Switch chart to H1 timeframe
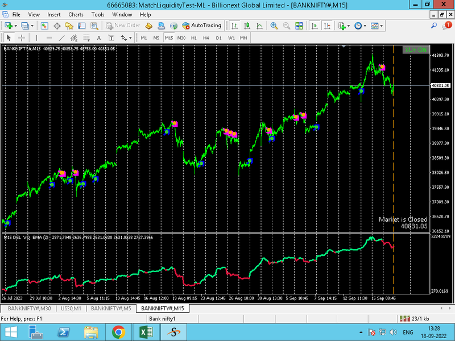 (x=194, y=38)
